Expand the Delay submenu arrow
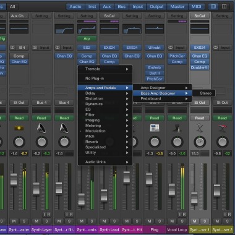The height and width of the screenshot is (235, 235). click(127, 93)
